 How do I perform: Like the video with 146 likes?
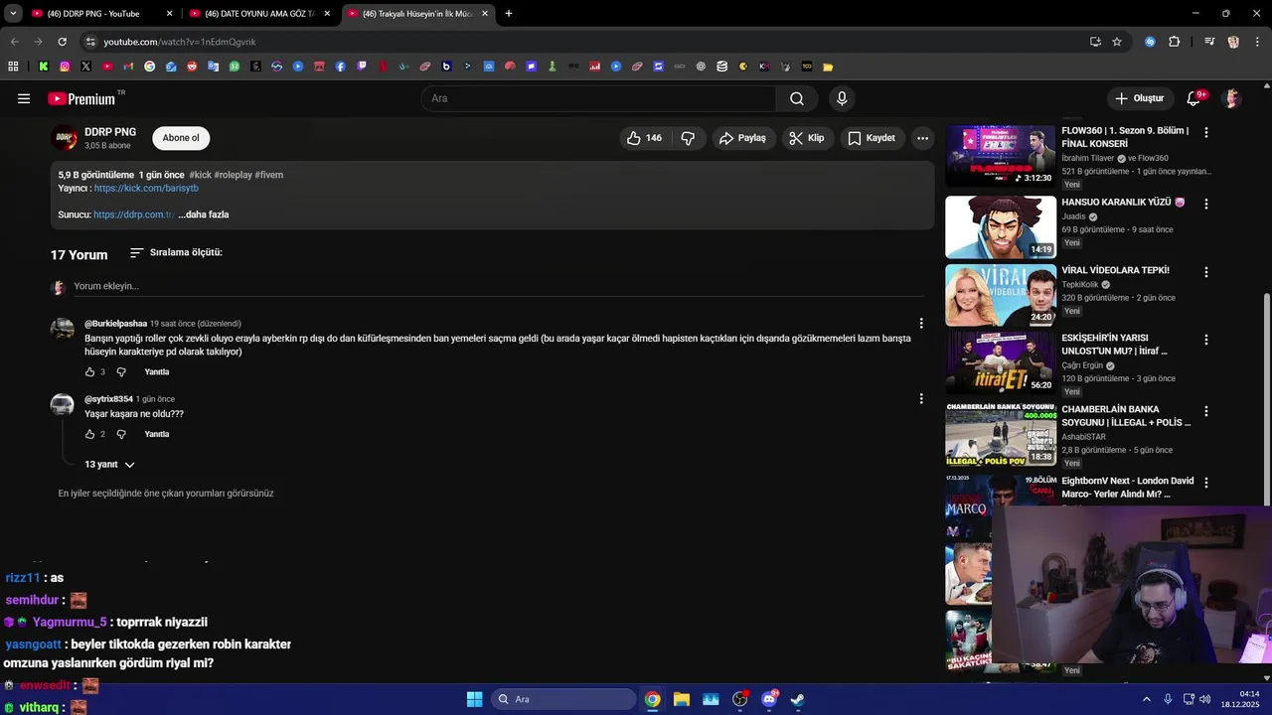(x=644, y=138)
